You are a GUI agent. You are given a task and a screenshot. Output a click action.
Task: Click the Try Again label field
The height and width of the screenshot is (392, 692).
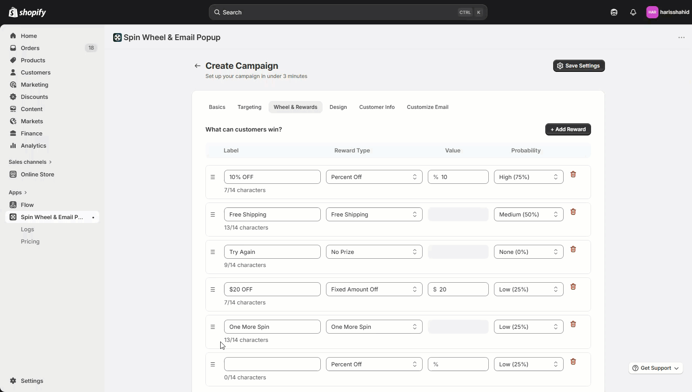pyautogui.click(x=272, y=252)
